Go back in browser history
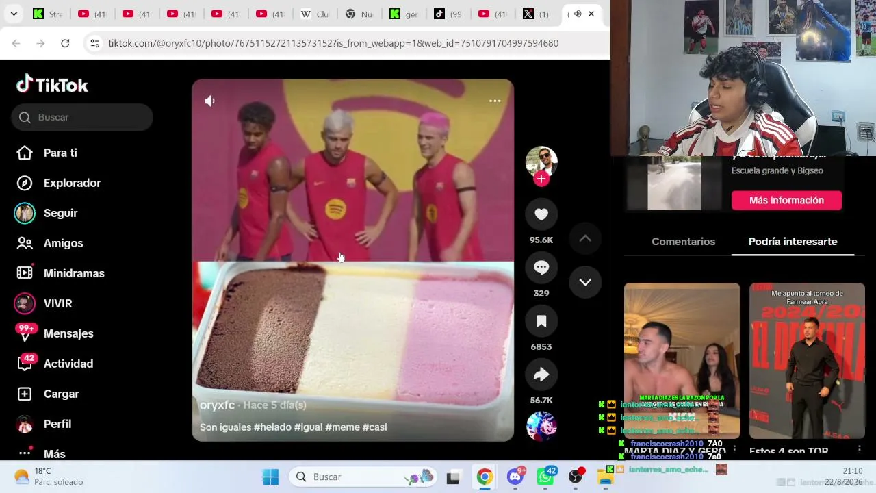876x493 pixels. (x=16, y=43)
